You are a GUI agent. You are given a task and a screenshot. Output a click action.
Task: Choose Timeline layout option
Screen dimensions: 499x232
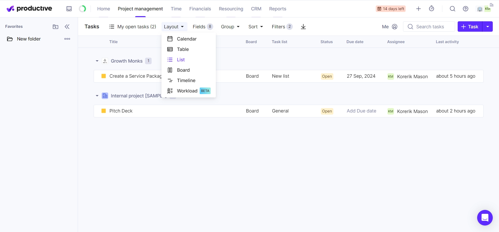(186, 81)
